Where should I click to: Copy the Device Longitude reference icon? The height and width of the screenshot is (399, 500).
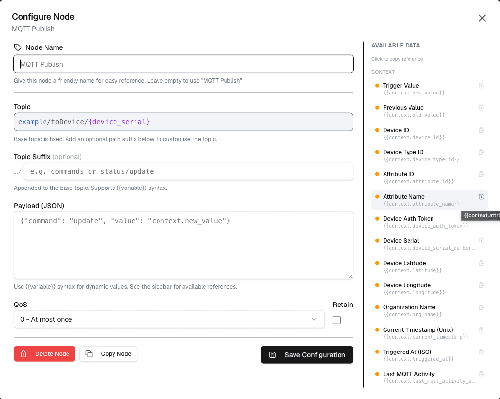481,285
